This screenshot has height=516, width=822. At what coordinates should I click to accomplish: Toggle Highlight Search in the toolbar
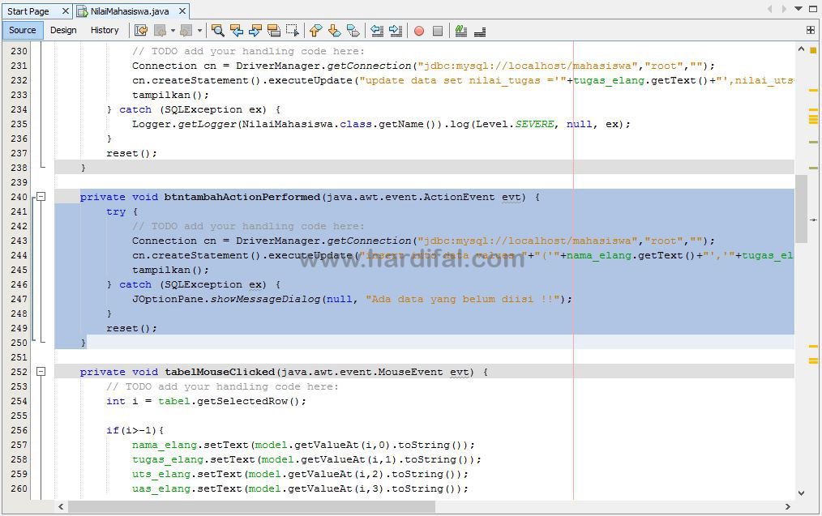pyautogui.click(x=274, y=30)
